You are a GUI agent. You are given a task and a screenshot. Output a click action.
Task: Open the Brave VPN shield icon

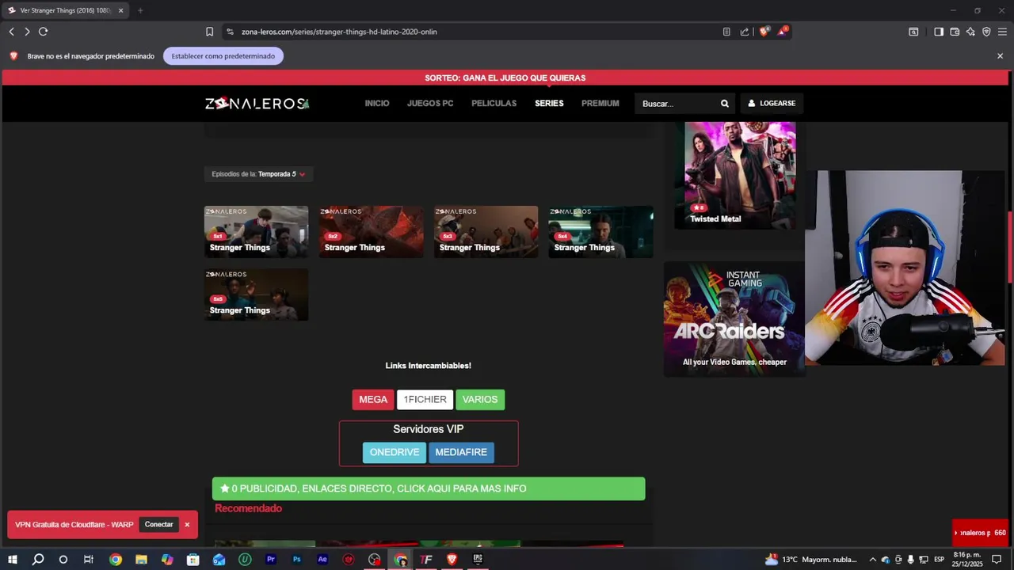pos(986,32)
